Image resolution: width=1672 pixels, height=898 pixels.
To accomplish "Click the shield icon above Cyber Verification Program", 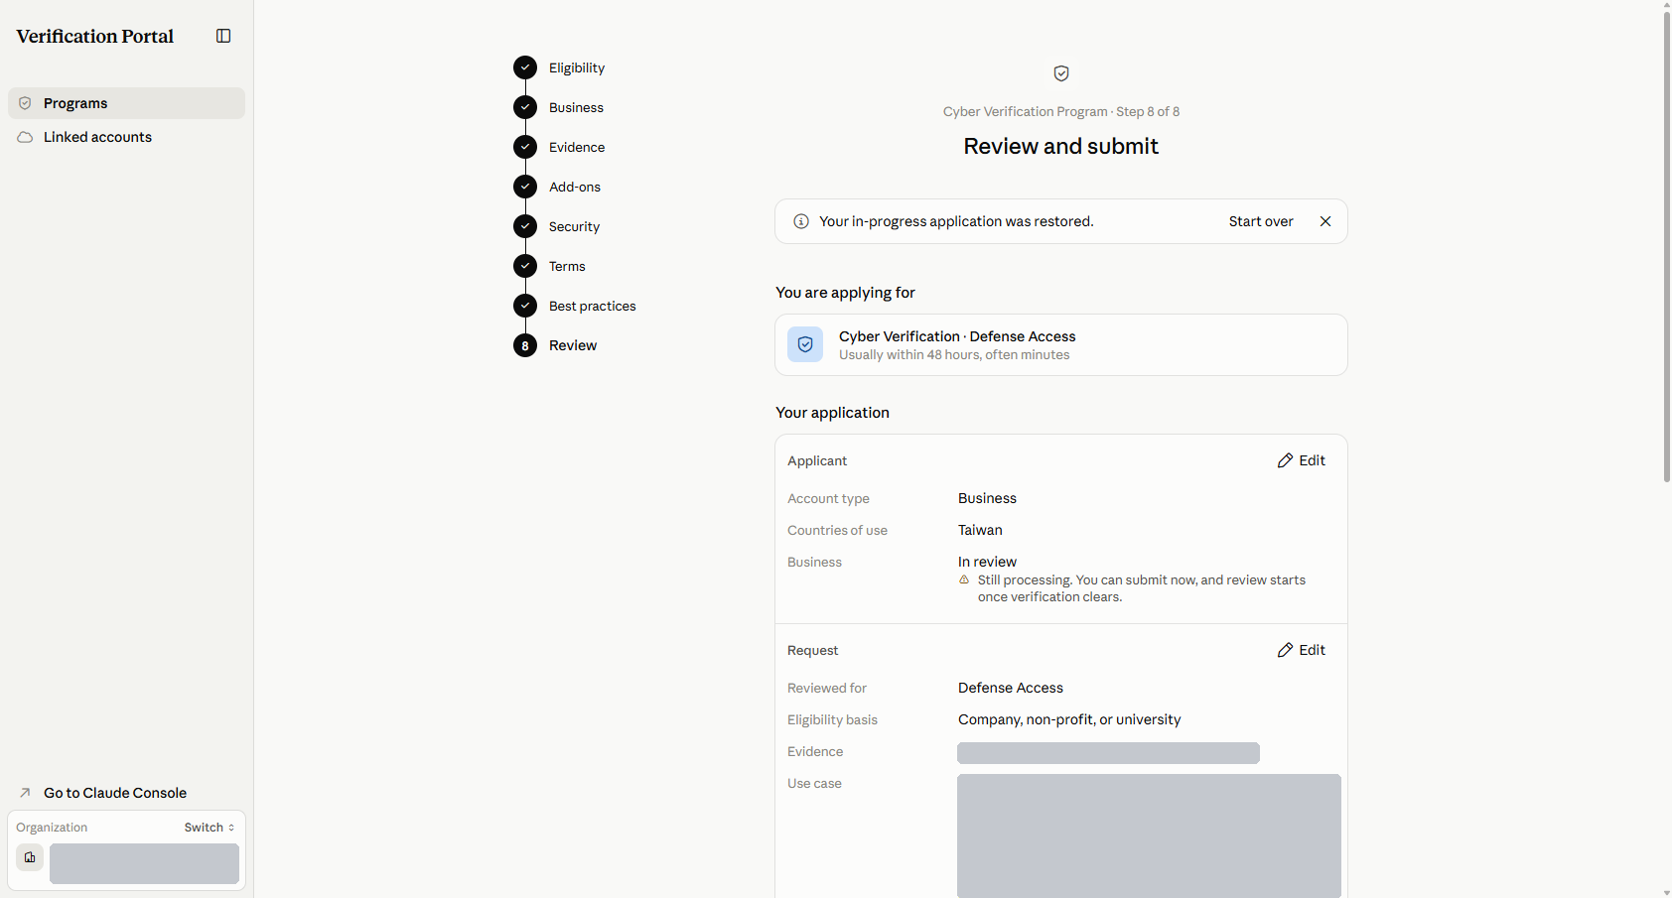I will click(x=1061, y=73).
